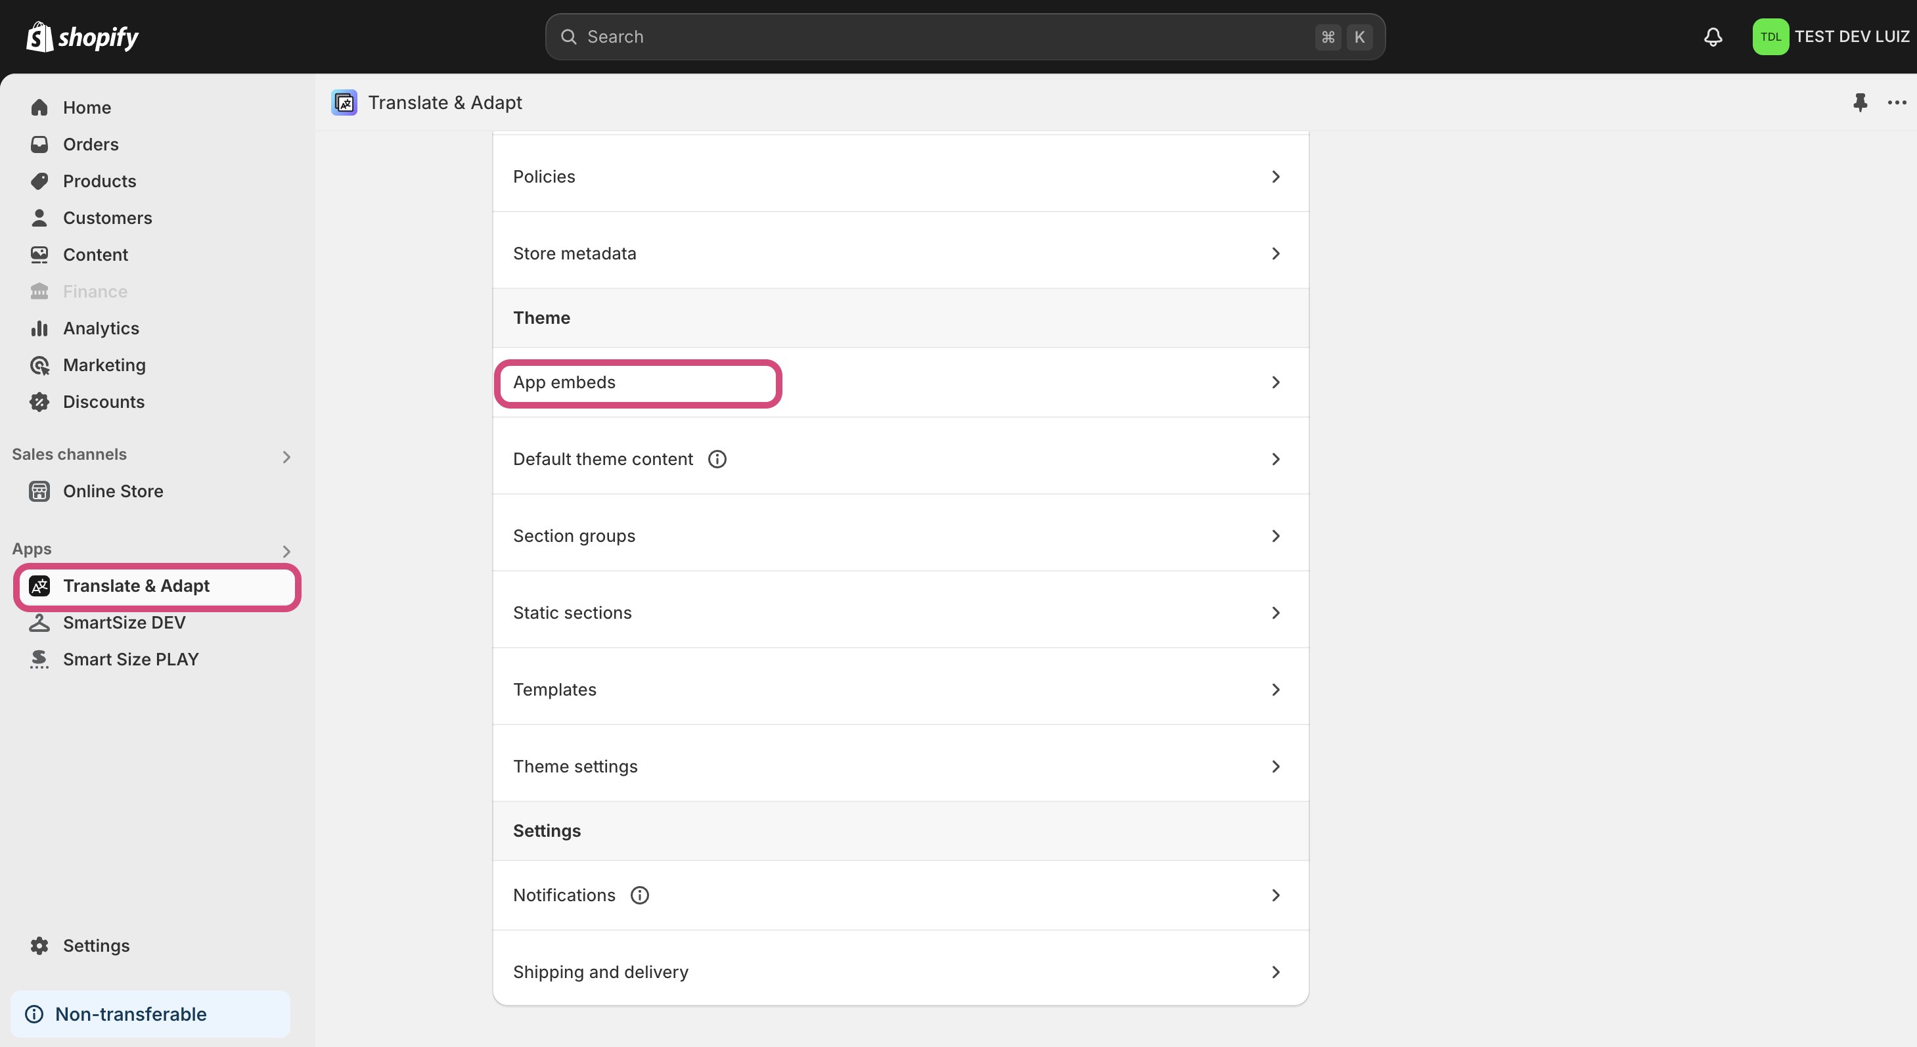Click the Marketing target icon

pos(39,365)
